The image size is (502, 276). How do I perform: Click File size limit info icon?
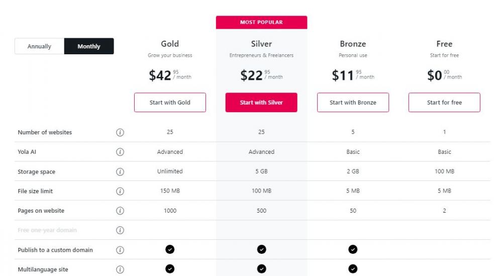tap(120, 191)
